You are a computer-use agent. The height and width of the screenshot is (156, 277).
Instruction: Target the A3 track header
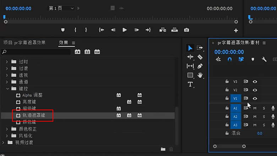click(x=236, y=125)
